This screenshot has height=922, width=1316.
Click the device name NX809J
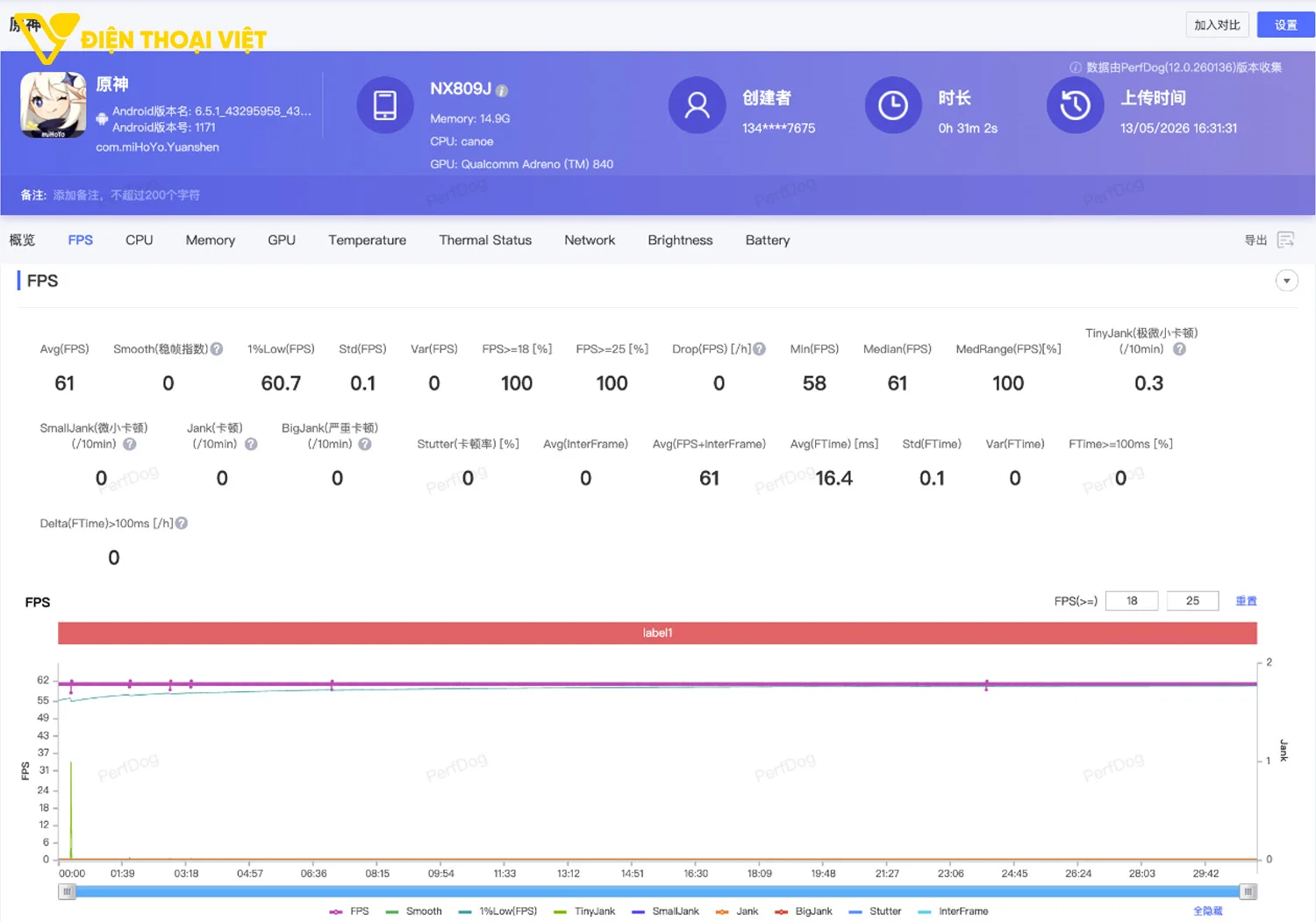(x=461, y=89)
